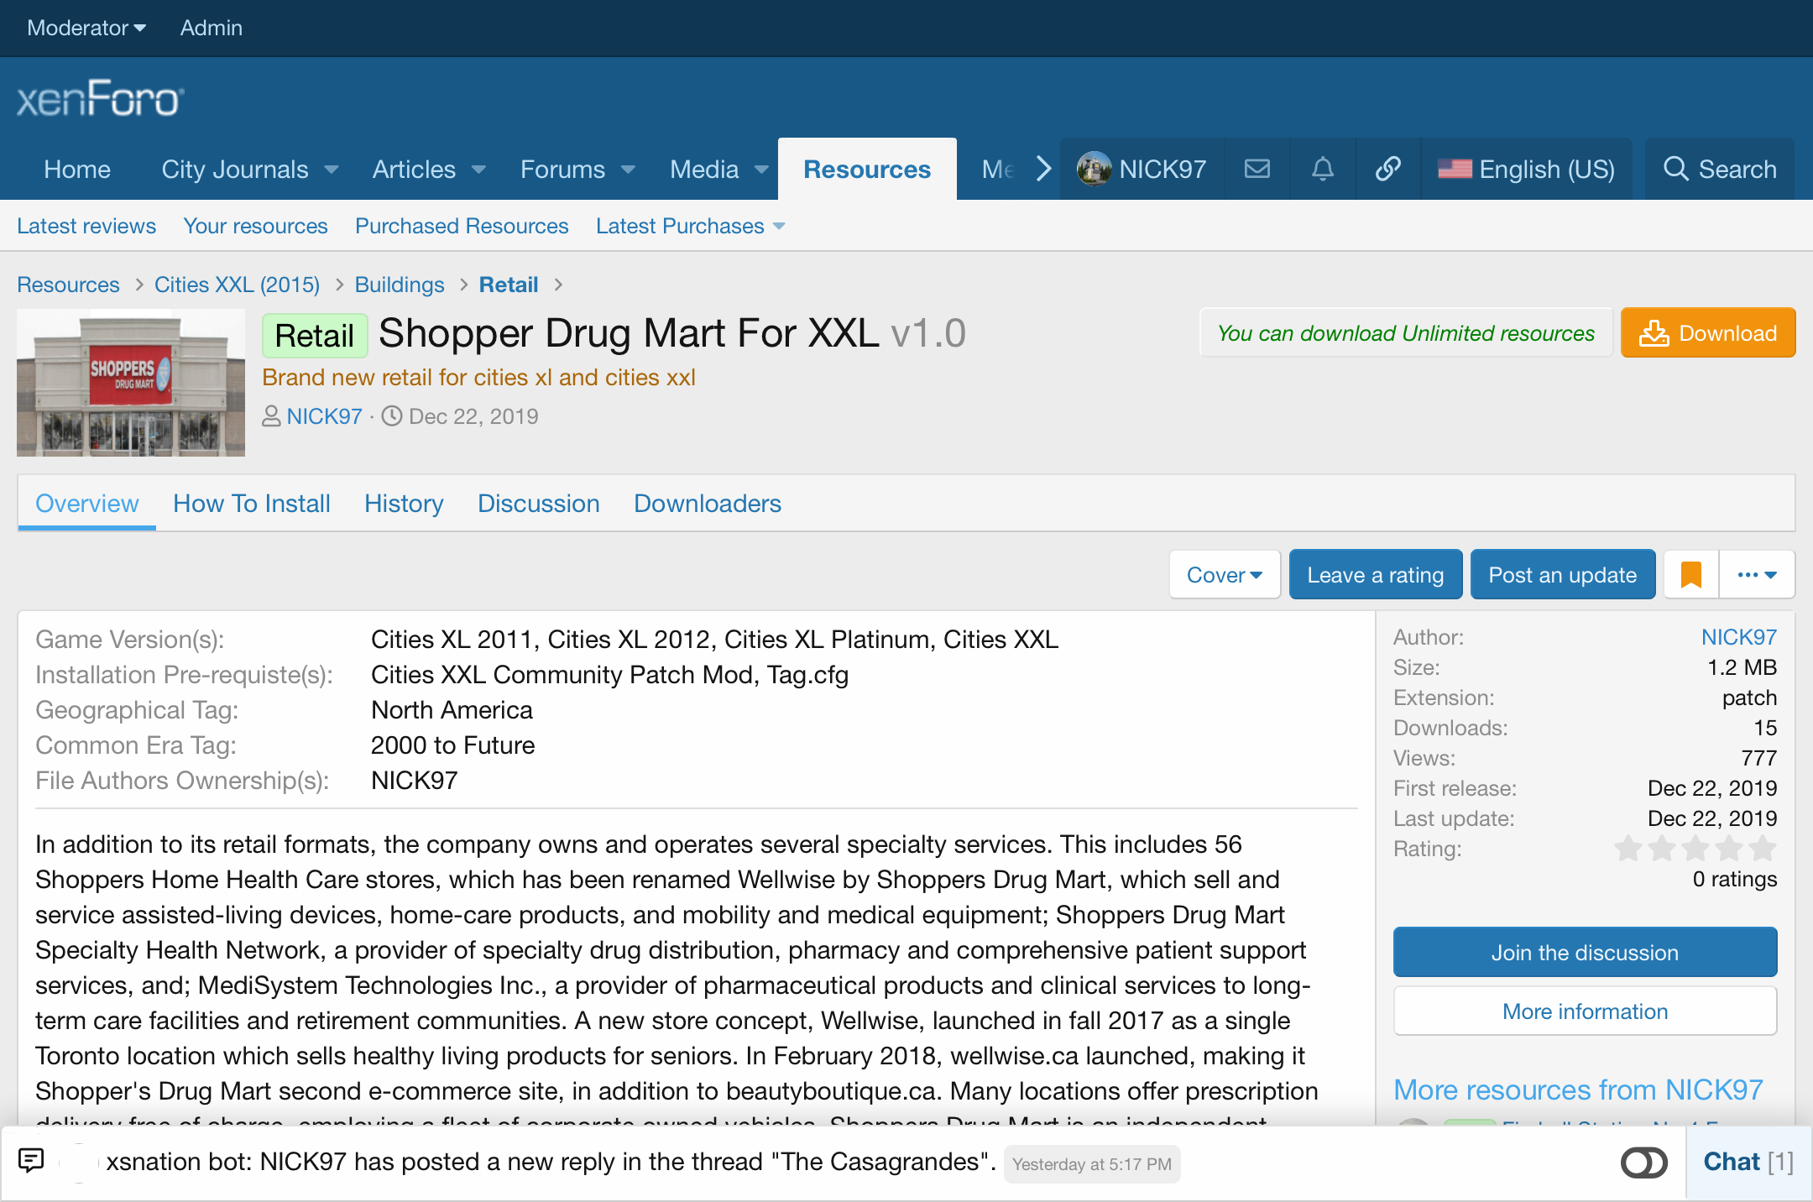Click the orange Download button
The width and height of the screenshot is (1813, 1202).
(x=1707, y=333)
